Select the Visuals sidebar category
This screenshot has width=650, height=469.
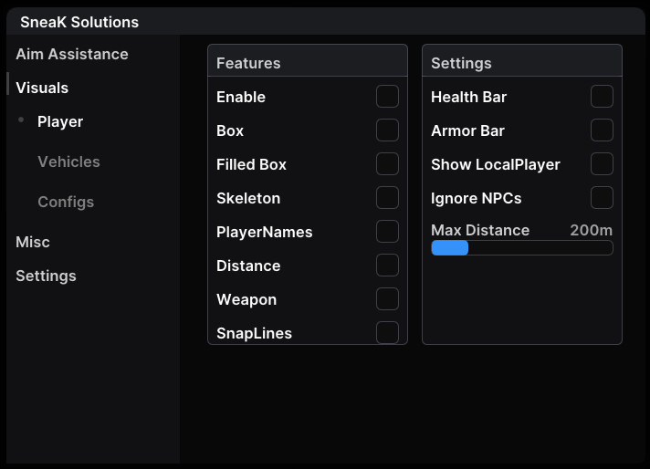click(42, 88)
